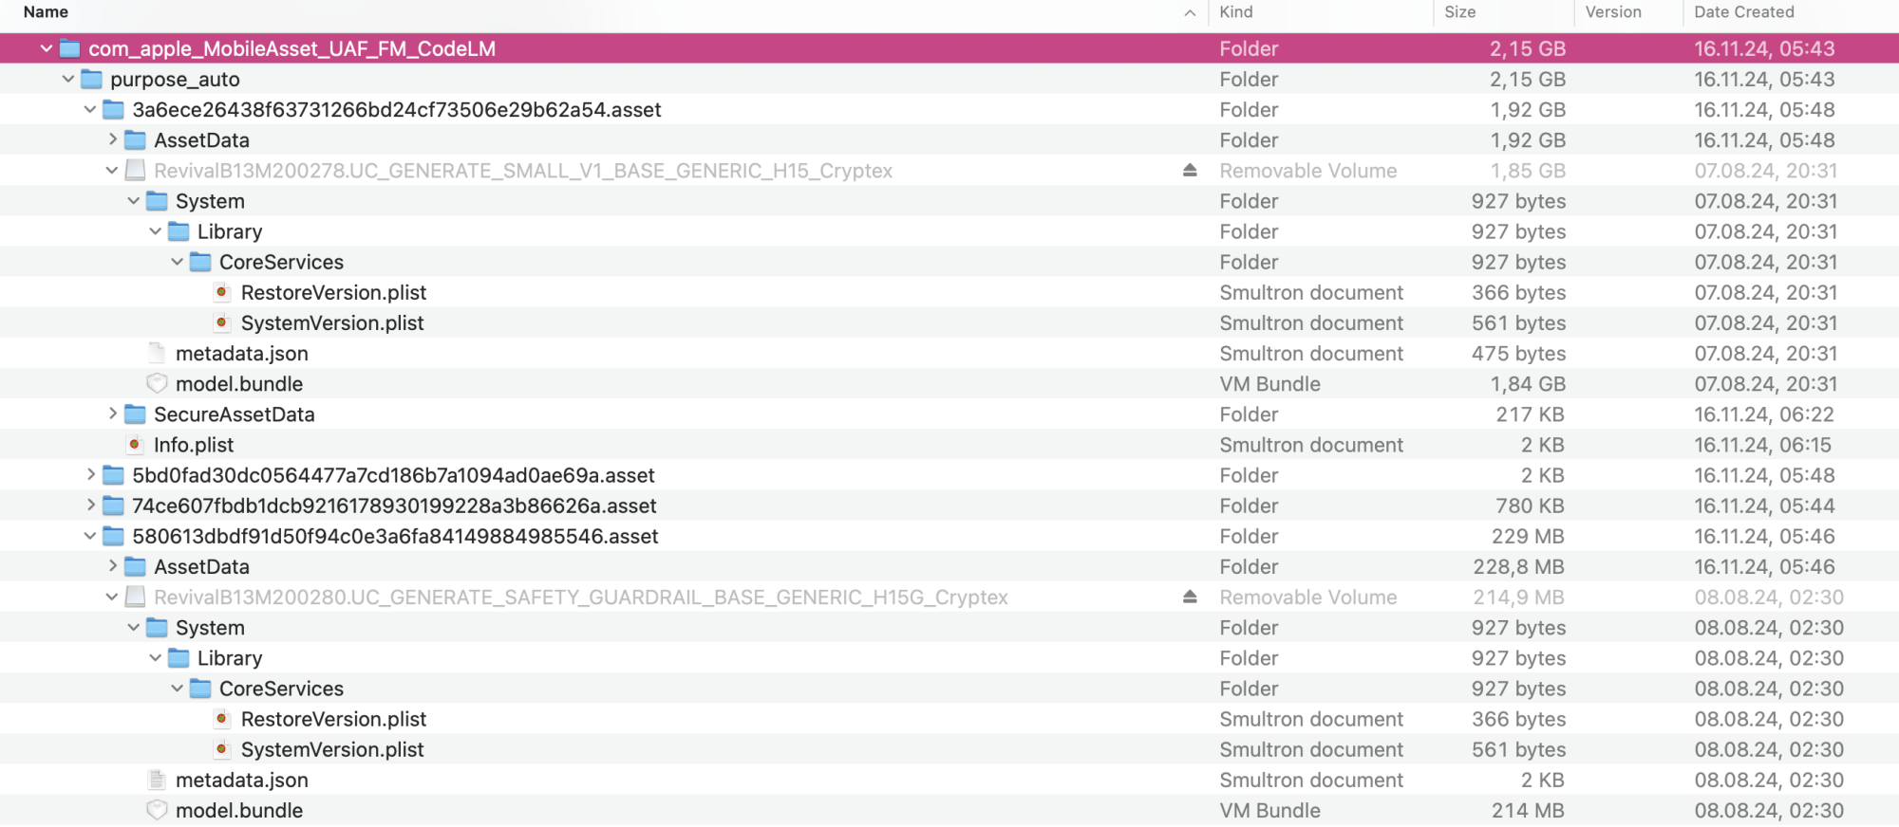Click the SecureAssetData folder icon

tap(135, 413)
